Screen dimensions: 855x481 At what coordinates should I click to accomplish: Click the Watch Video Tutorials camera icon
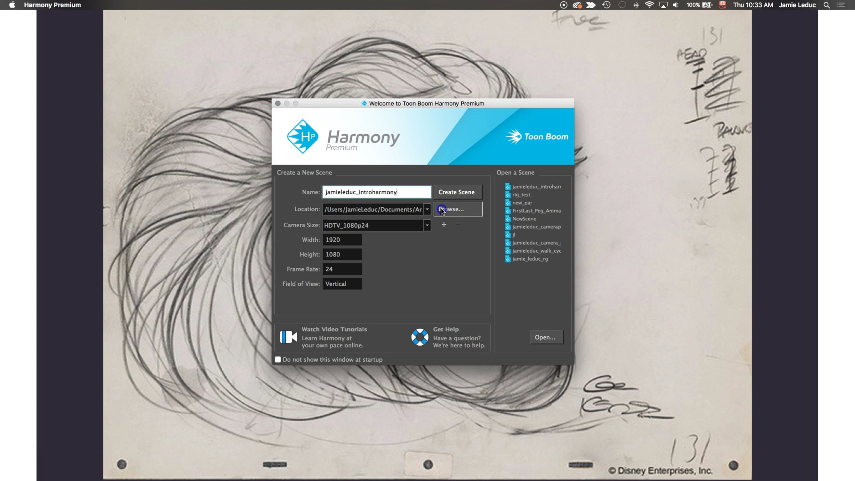point(288,337)
